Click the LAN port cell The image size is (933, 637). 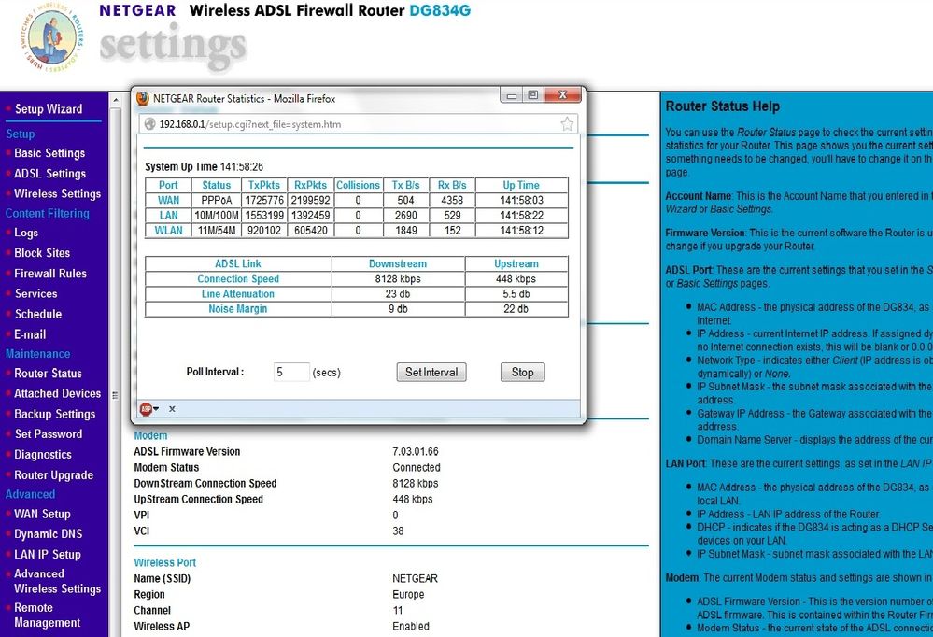[x=168, y=215]
